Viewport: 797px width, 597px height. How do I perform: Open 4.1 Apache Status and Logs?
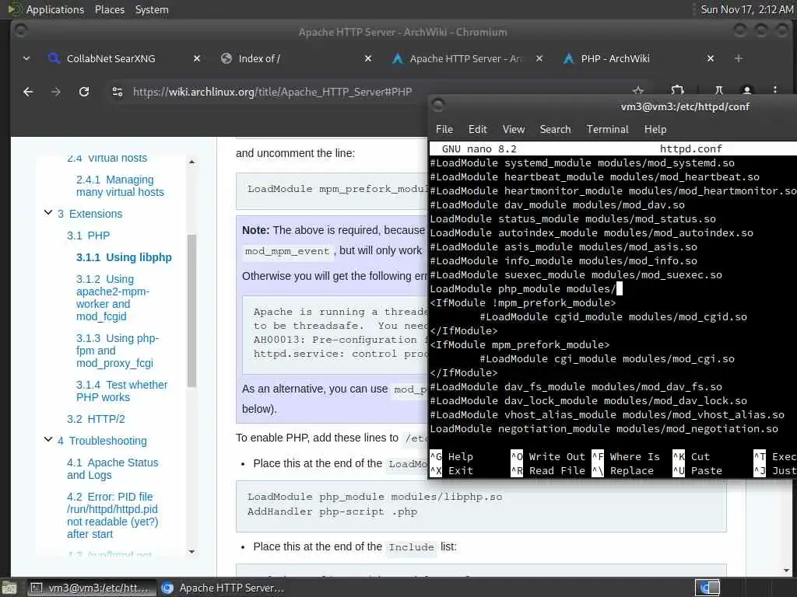coord(112,469)
